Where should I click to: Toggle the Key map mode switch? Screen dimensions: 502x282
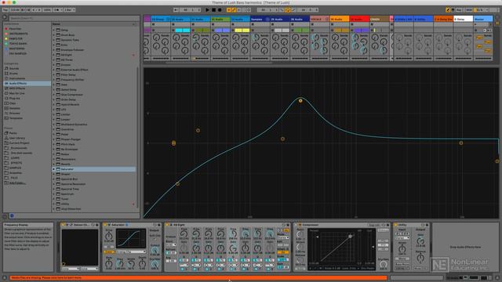pyautogui.click(x=459, y=10)
